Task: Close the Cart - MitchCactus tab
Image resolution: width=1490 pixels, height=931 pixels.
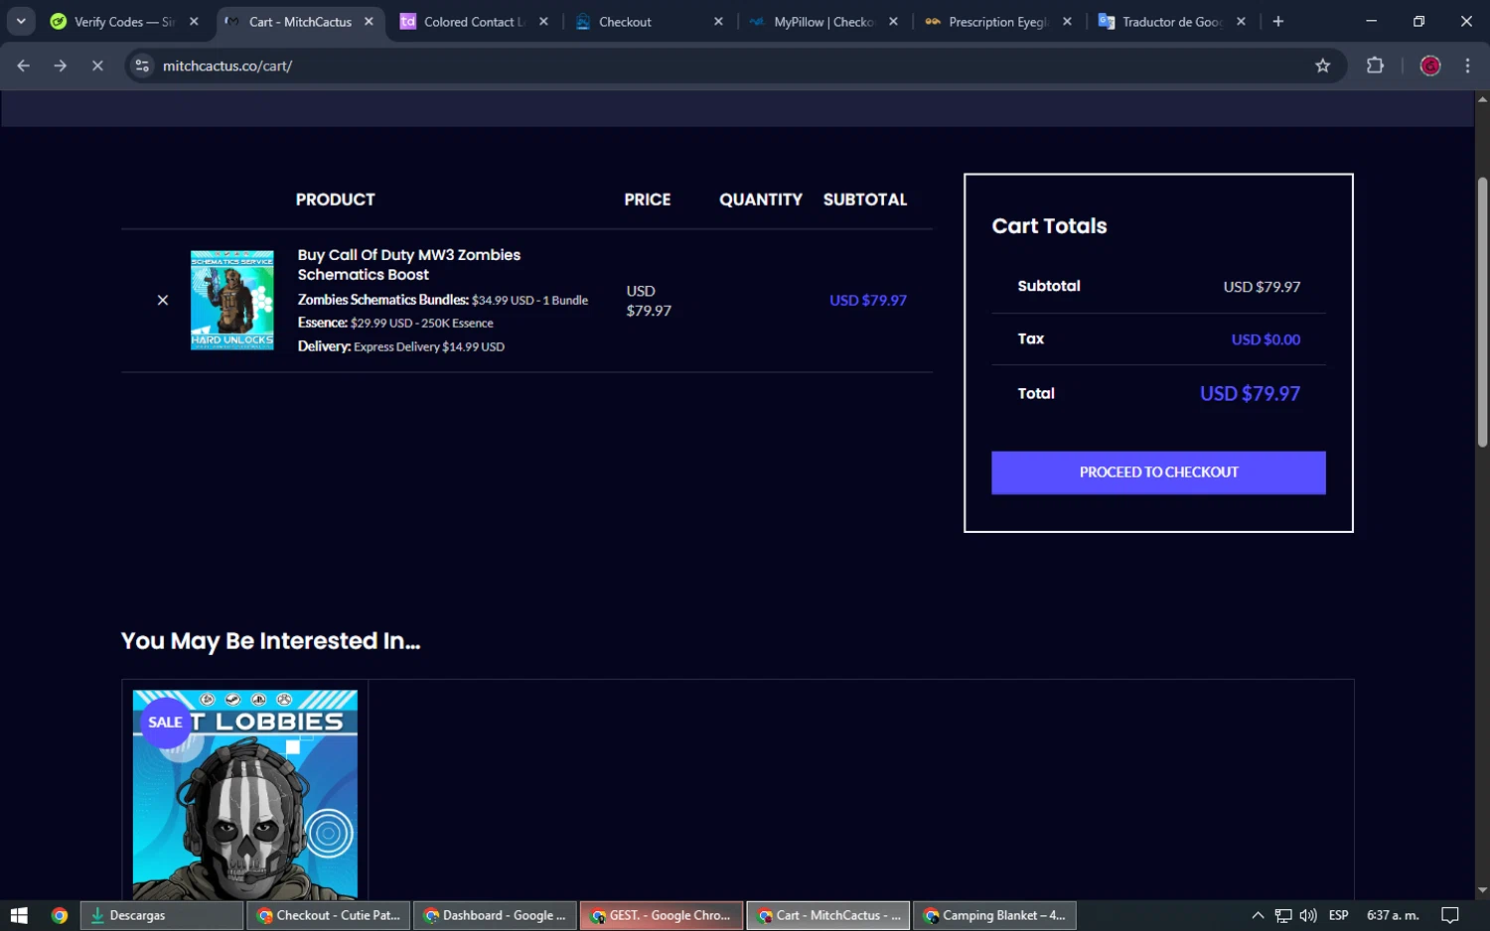Action: (369, 22)
